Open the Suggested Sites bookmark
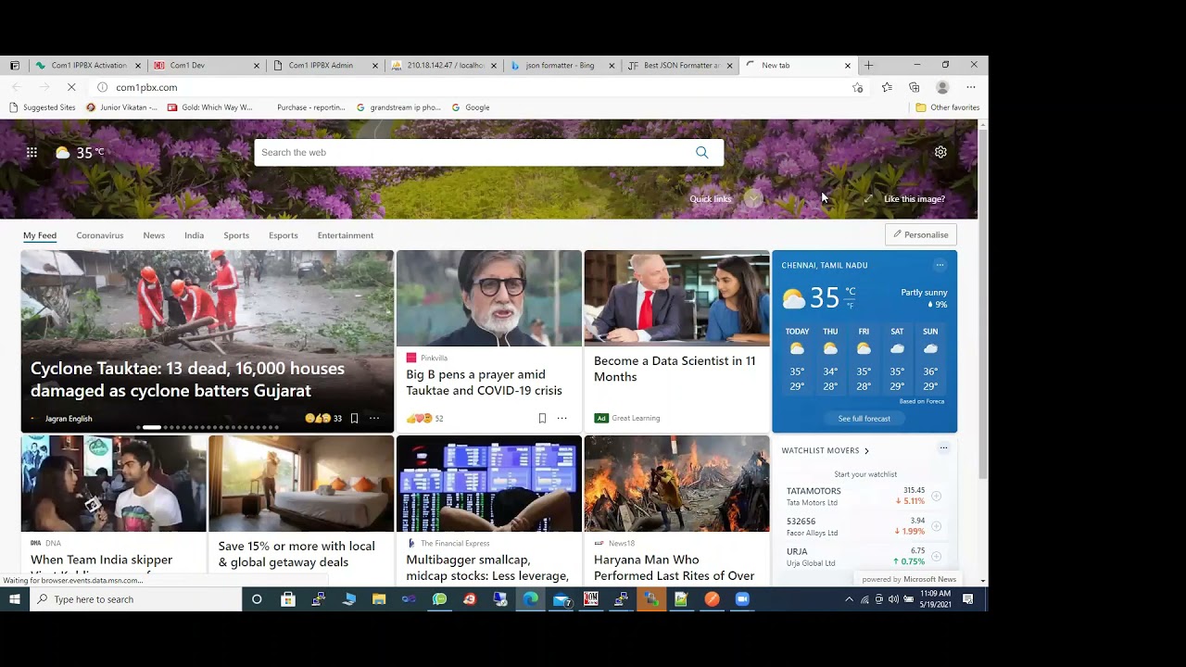The image size is (1186, 667). [x=43, y=107]
